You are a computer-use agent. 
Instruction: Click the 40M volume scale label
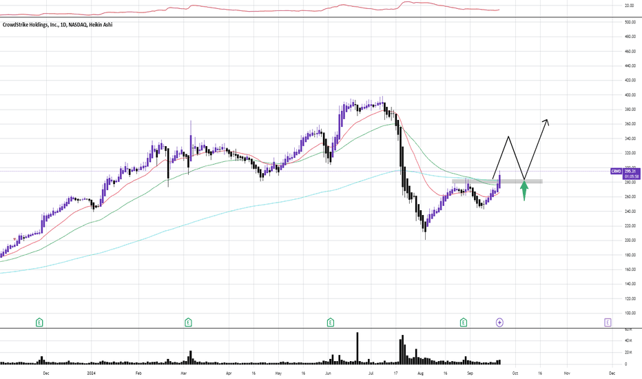(628, 340)
